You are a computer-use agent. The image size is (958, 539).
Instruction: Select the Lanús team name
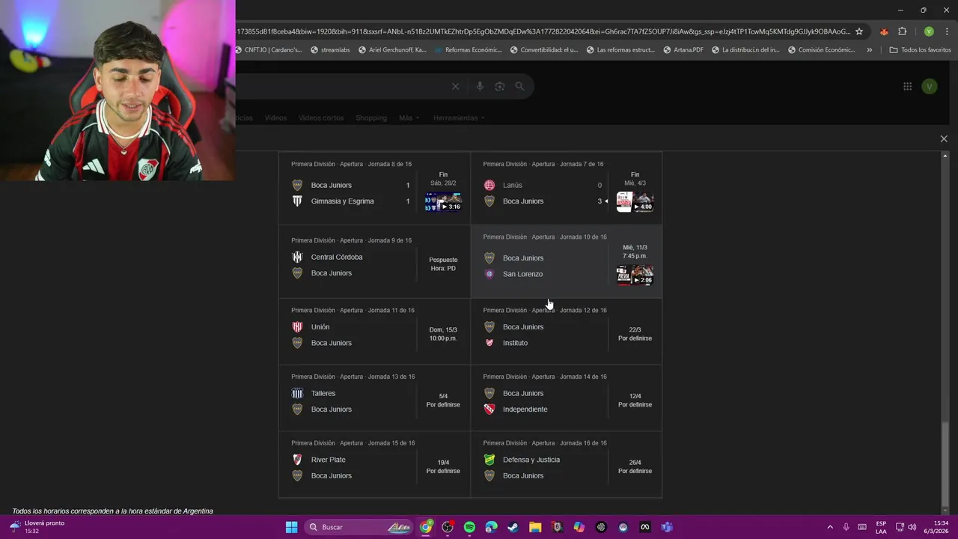coord(513,185)
